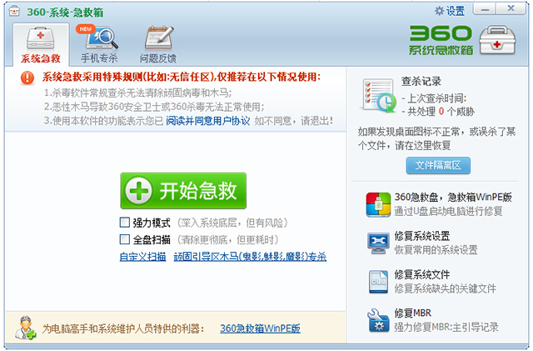Click the 360急救盘 WinPE colorful icon
This screenshot has height=351, width=533.
point(378,204)
